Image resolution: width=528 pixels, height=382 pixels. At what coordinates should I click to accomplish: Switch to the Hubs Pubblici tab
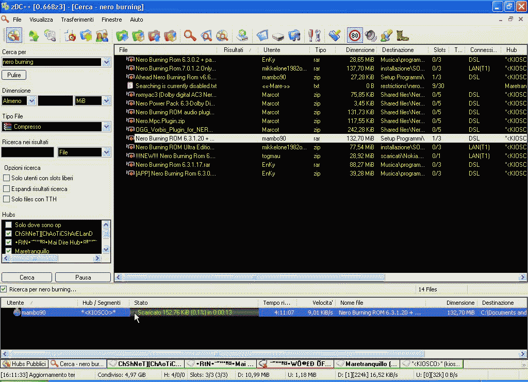[24, 364]
